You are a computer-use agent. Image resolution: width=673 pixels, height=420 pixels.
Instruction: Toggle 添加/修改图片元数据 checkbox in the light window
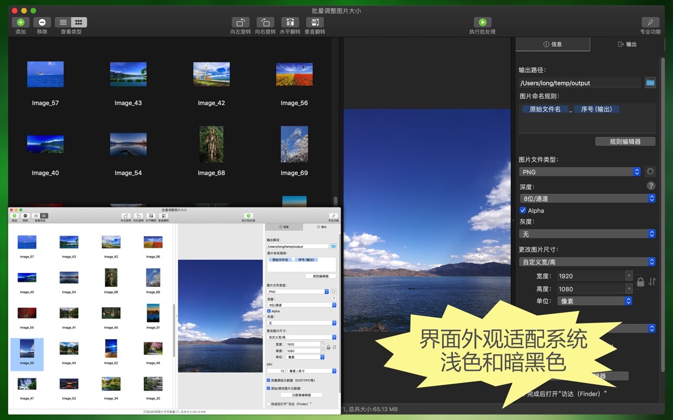click(x=269, y=388)
